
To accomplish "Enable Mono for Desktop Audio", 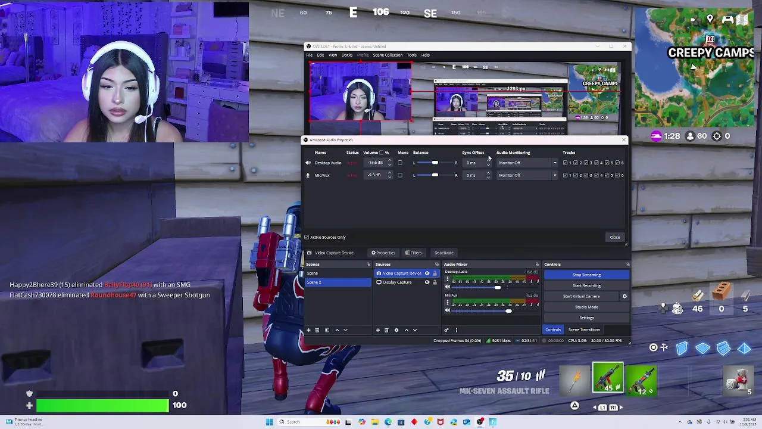I will (400, 163).
